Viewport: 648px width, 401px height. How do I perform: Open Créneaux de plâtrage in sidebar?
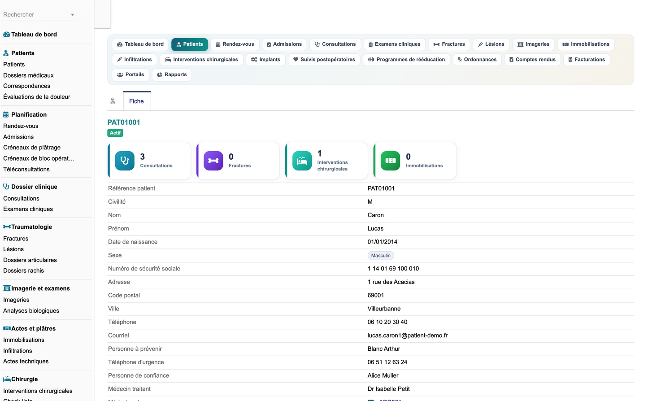32,148
